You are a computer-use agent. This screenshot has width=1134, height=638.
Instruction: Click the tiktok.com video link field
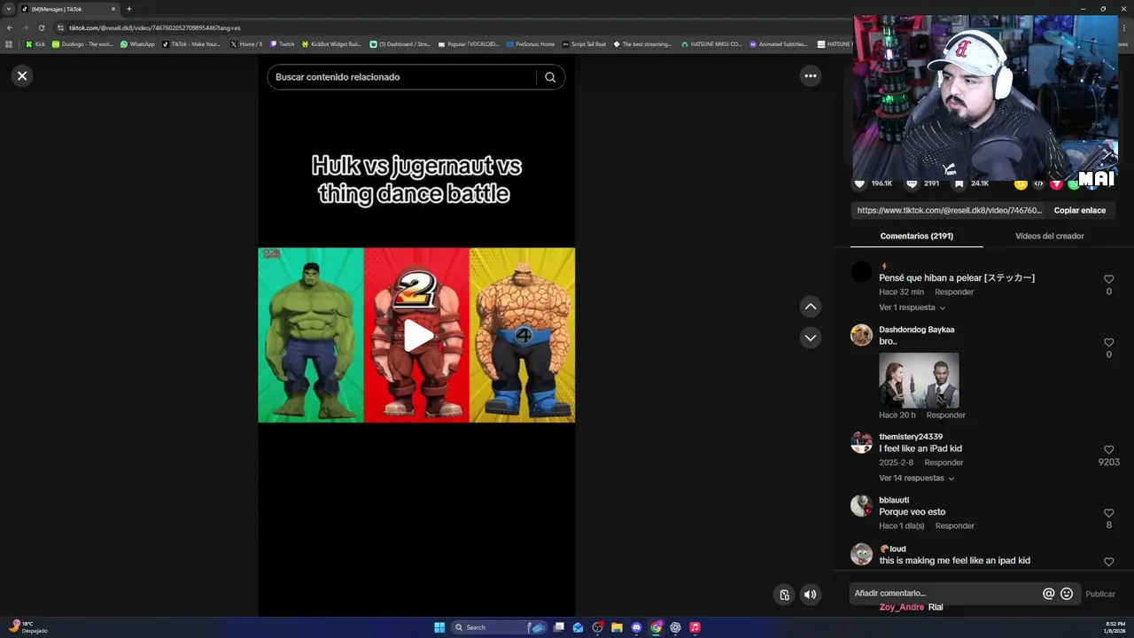[x=949, y=211]
